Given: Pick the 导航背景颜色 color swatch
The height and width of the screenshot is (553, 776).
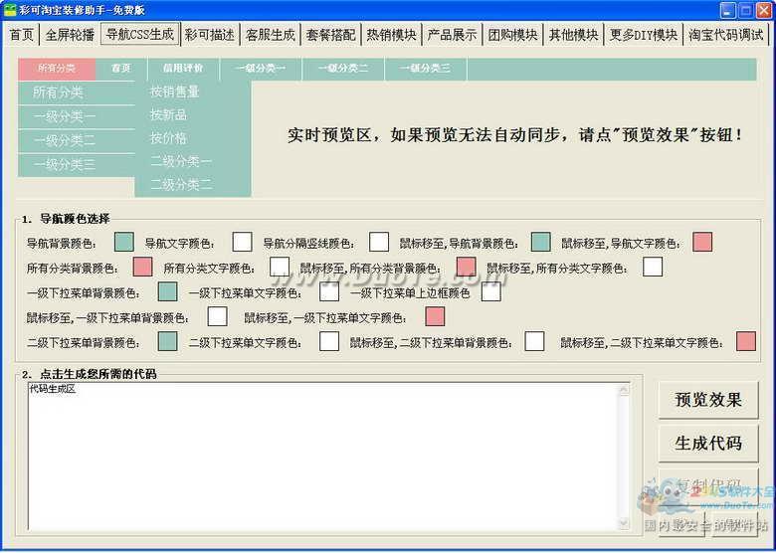Looking at the screenshot, I should click(124, 242).
